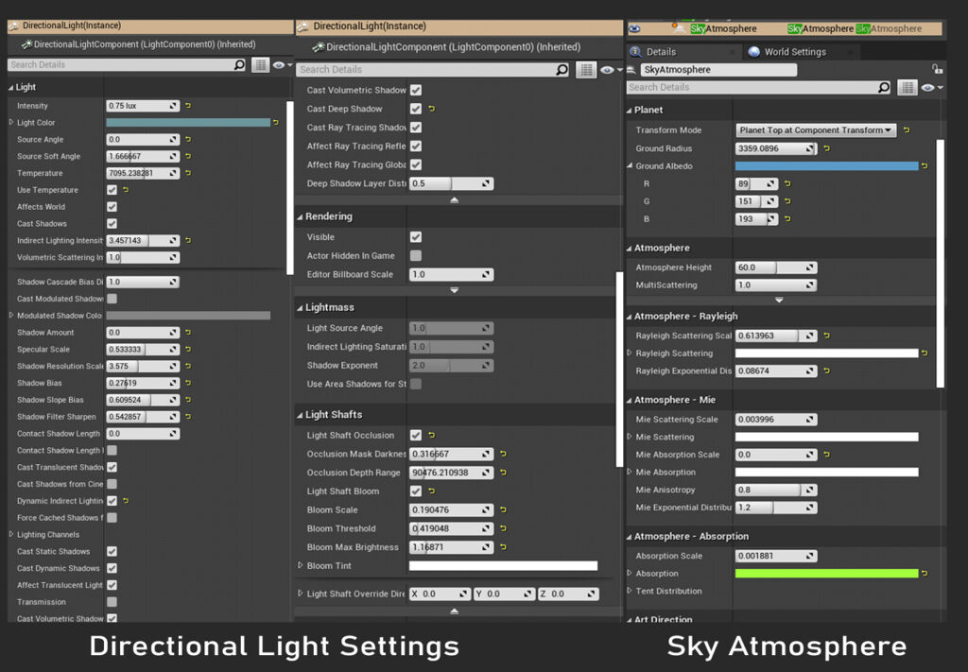Reset Rayleigh Scattering Scale to default
The image size is (968, 672).
826,336
